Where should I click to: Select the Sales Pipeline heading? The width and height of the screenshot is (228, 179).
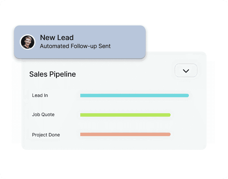[53, 74]
